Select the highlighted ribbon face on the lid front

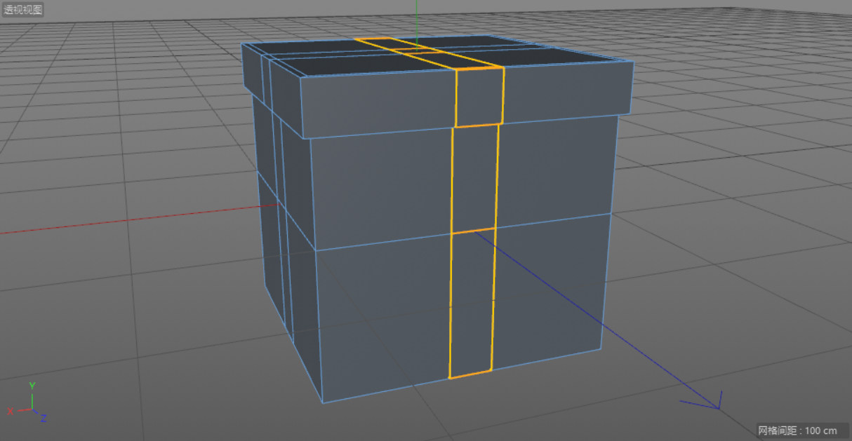click(479, 97)
